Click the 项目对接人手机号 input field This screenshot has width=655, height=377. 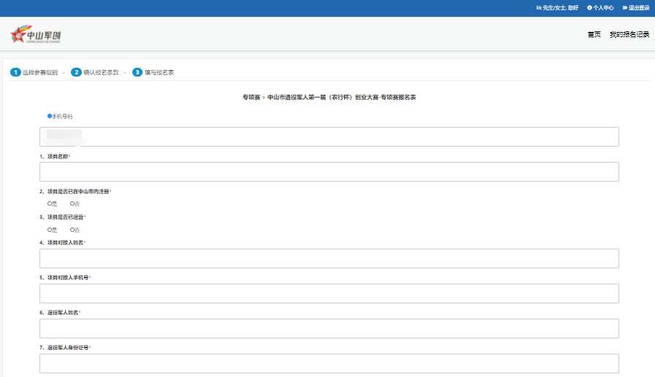tap(329, 294)
